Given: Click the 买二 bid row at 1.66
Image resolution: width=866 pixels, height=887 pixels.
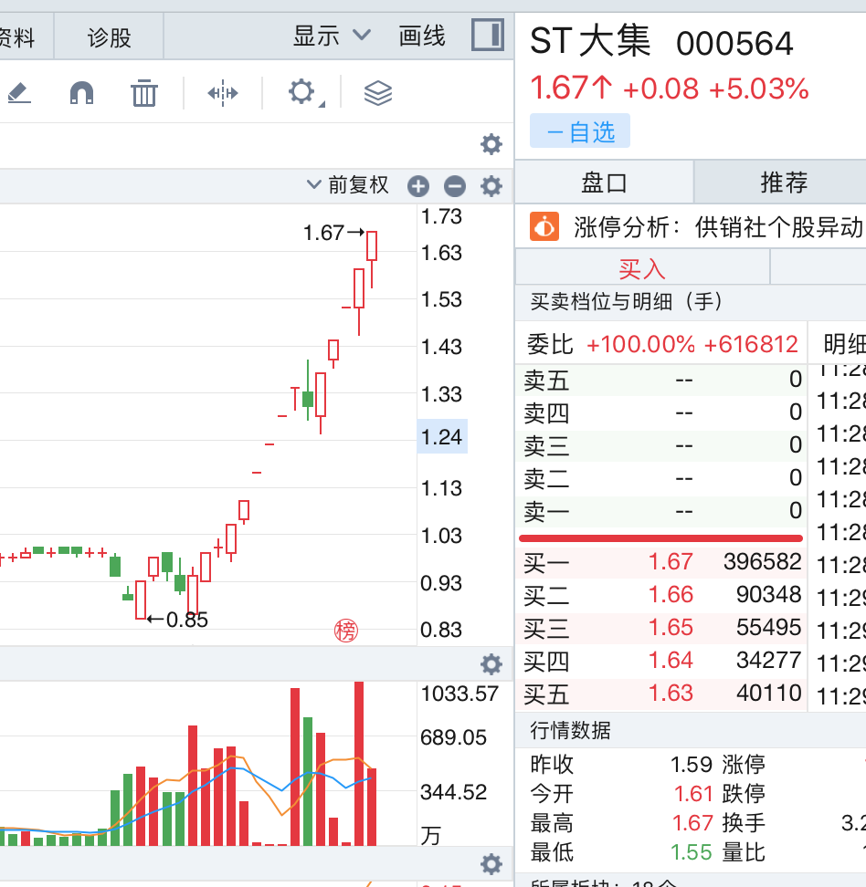Looking at the screenshot, I should [x=661, y=595].
